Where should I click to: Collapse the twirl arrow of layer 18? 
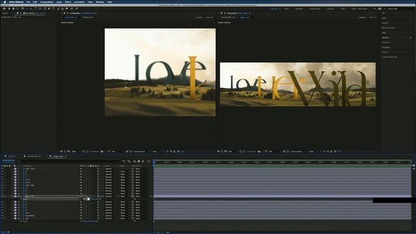point(13,218)
